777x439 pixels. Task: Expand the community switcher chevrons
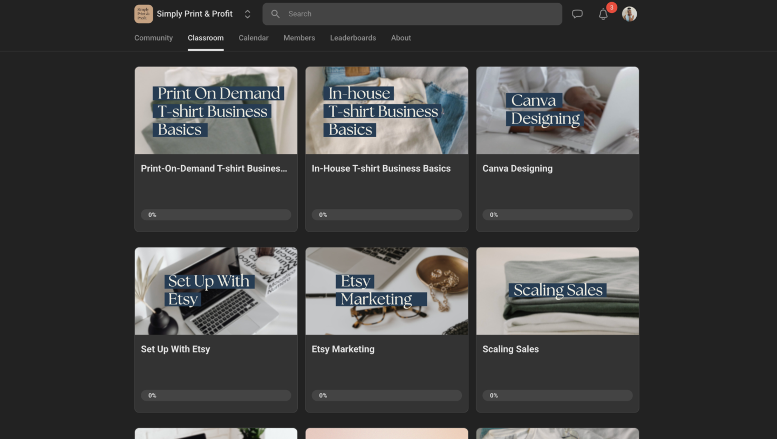tap(247, 14)
